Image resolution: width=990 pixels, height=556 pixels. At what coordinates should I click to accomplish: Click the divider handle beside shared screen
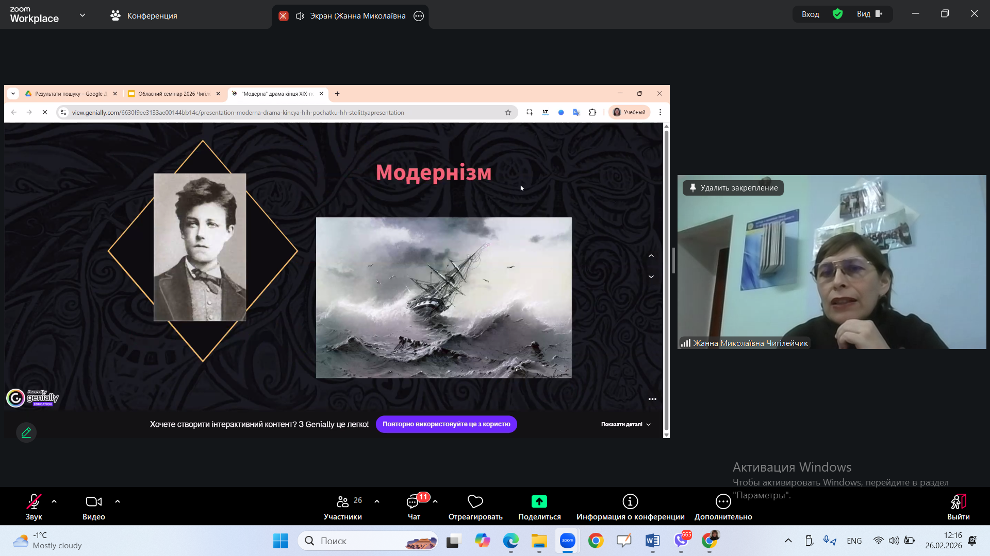click(x=673, y=260)
